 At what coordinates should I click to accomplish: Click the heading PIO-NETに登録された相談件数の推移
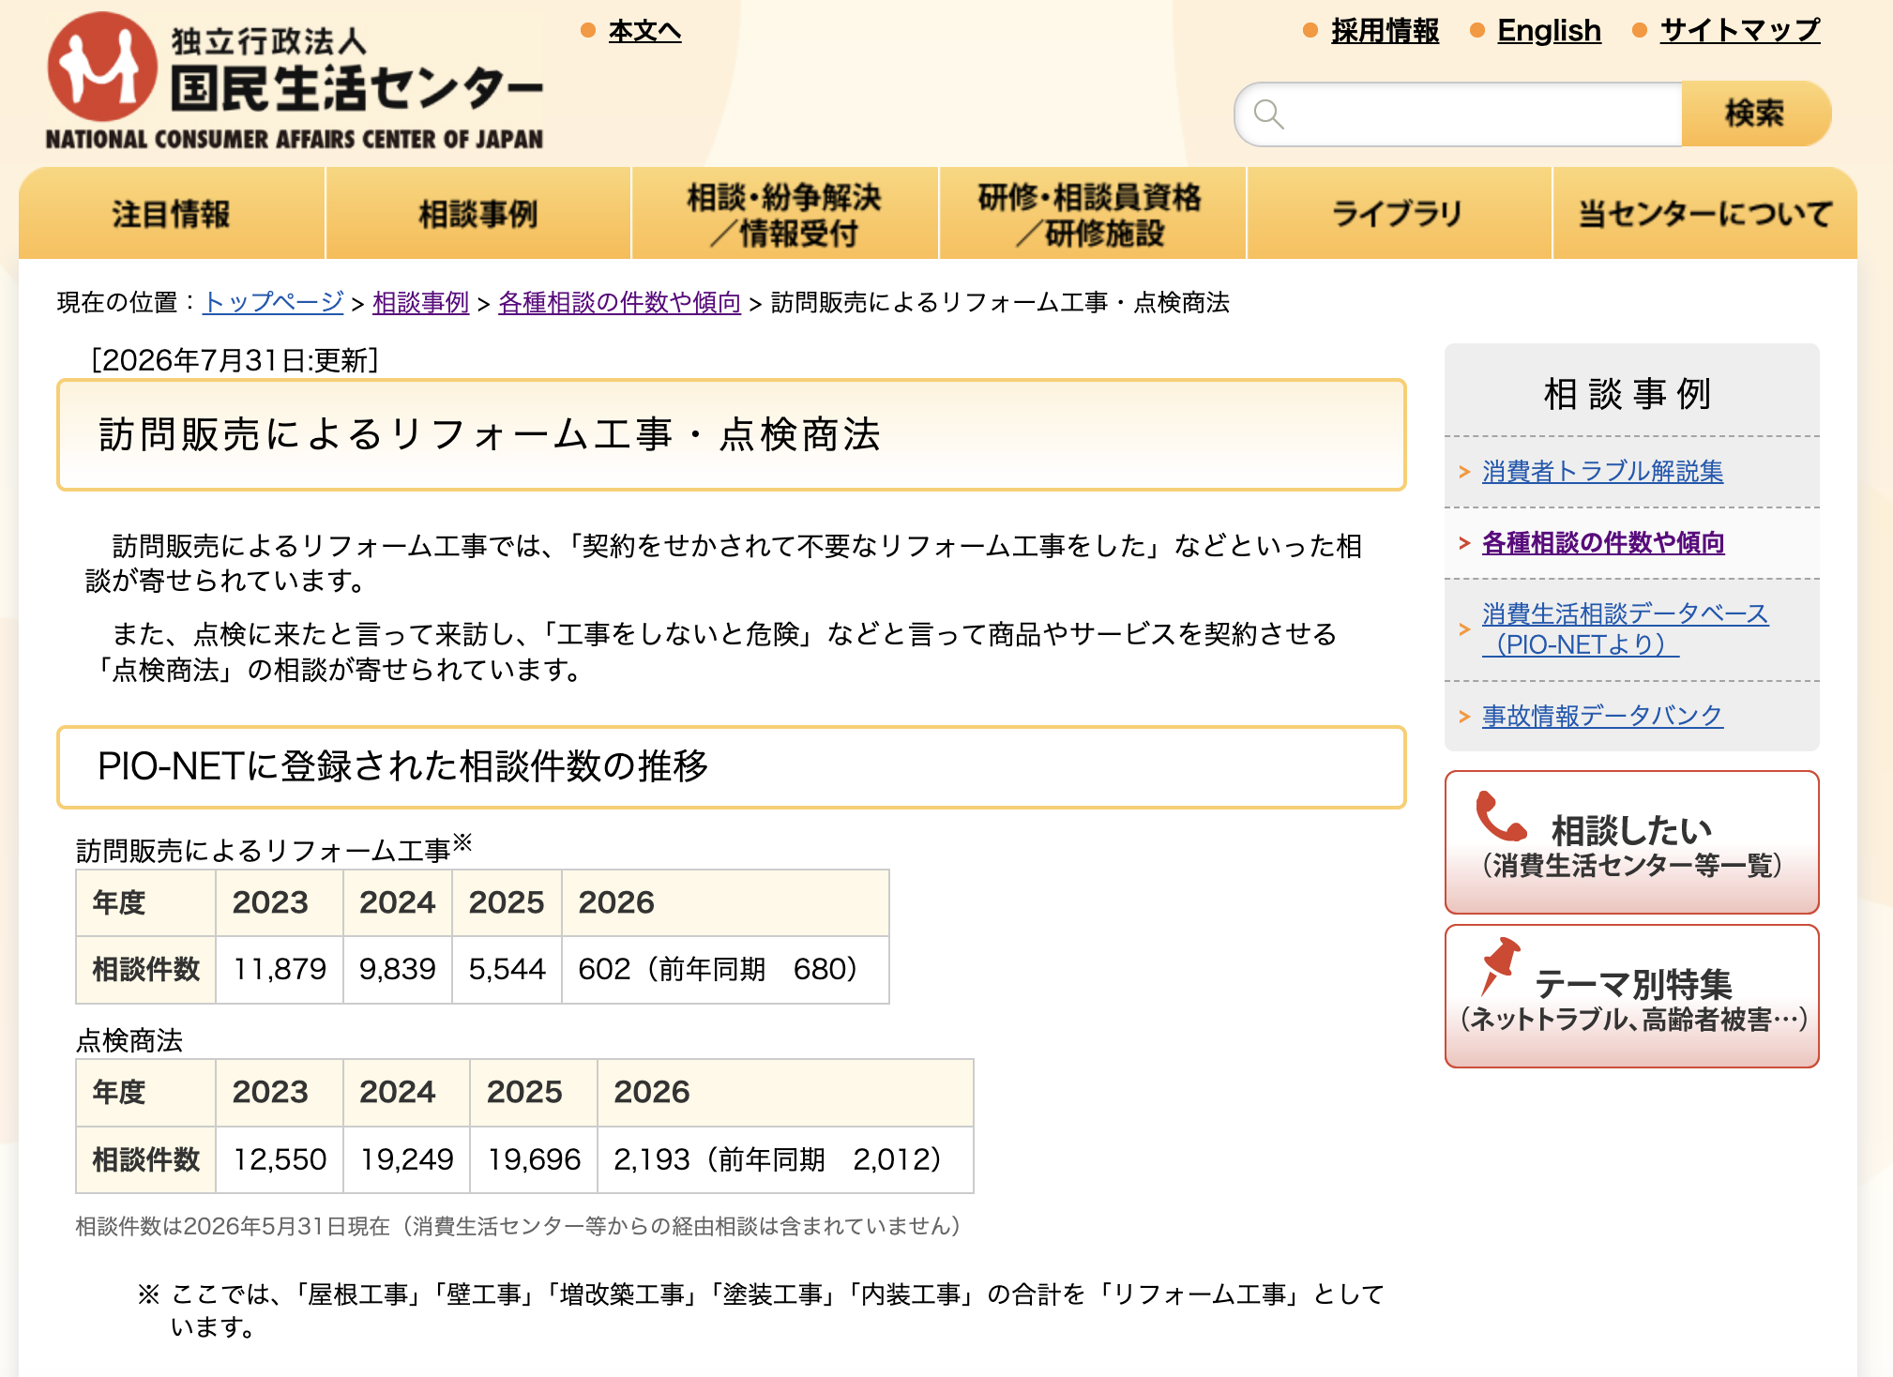[403, 766]
